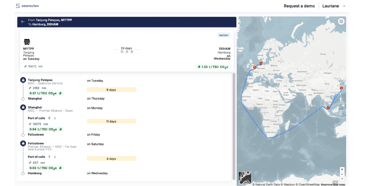
Task: Click the FASTEST badge on route card
Action: [x=224, y=35]
